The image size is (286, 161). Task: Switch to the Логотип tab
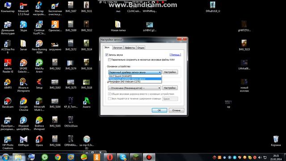pos(118,48)
